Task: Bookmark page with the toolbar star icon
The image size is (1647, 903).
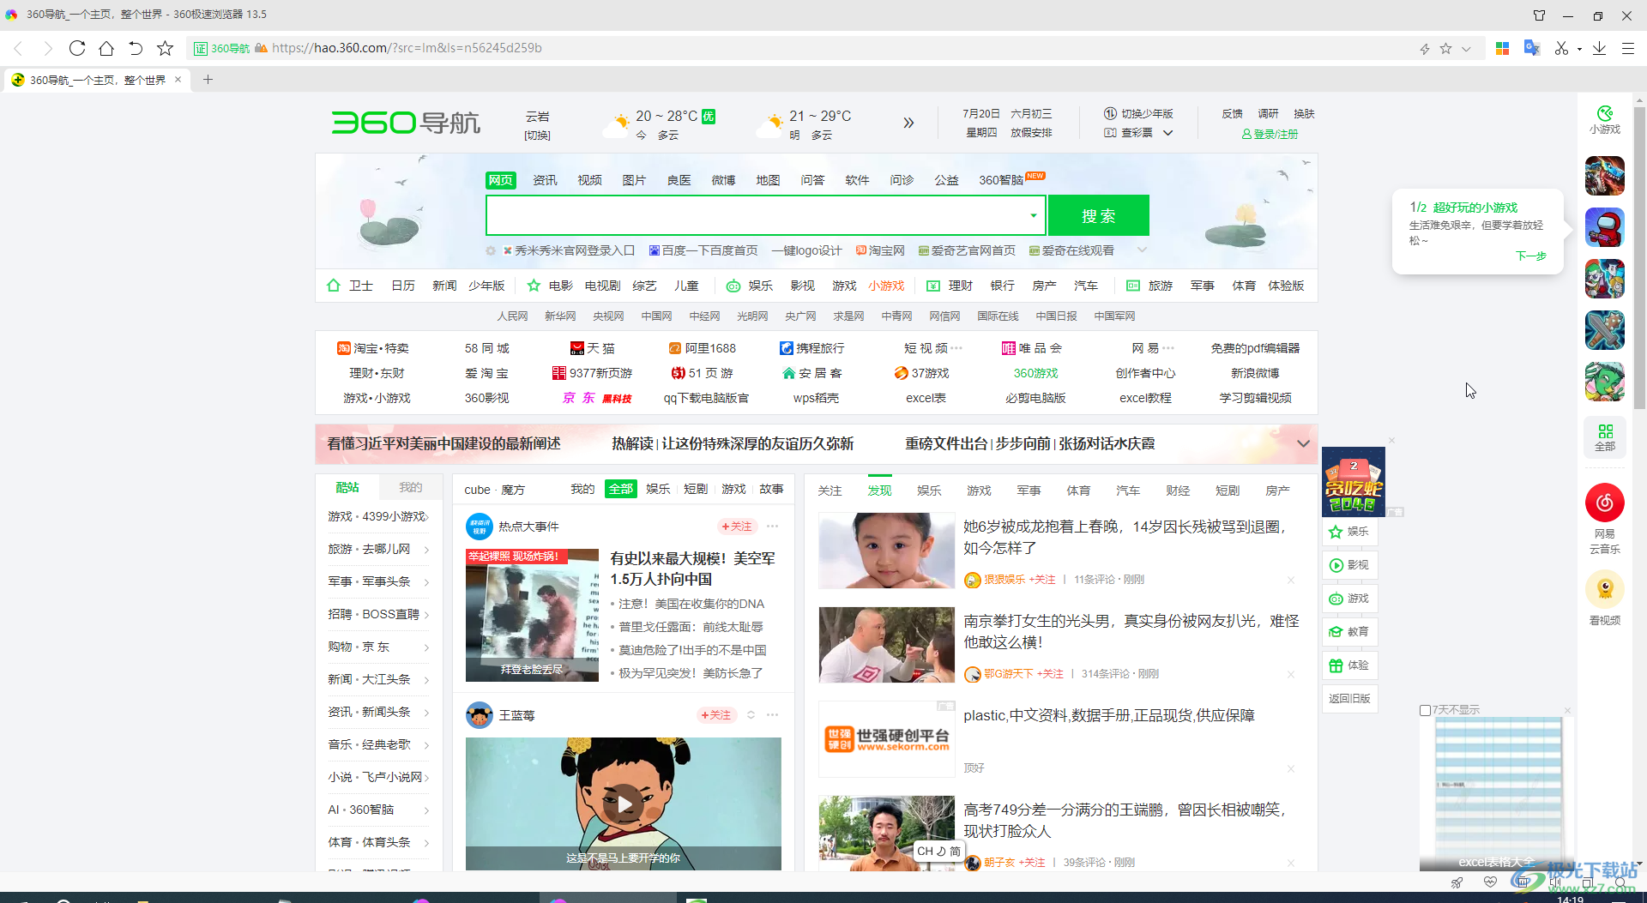Action: (166, 48)
